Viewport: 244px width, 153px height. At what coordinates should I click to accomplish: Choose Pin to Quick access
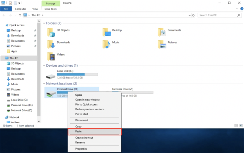click(x=95, y=105)
